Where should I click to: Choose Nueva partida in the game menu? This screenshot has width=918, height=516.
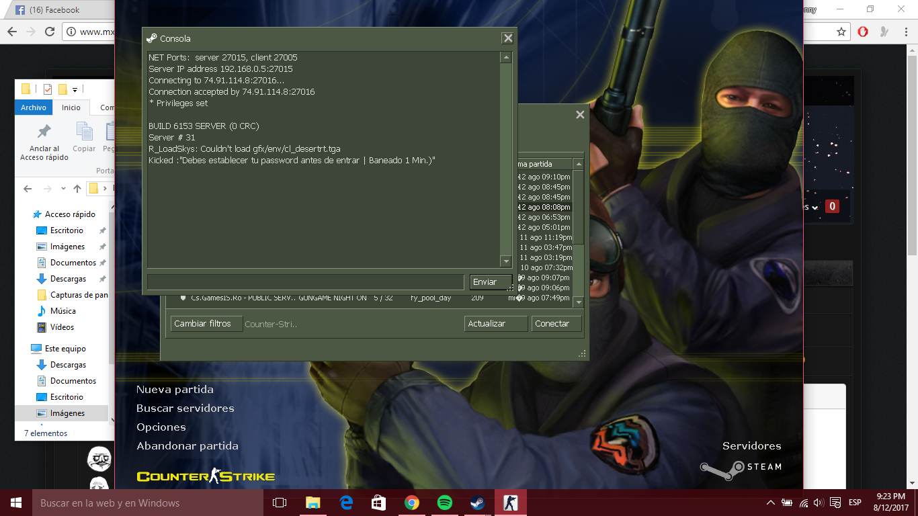coord(175,390)
